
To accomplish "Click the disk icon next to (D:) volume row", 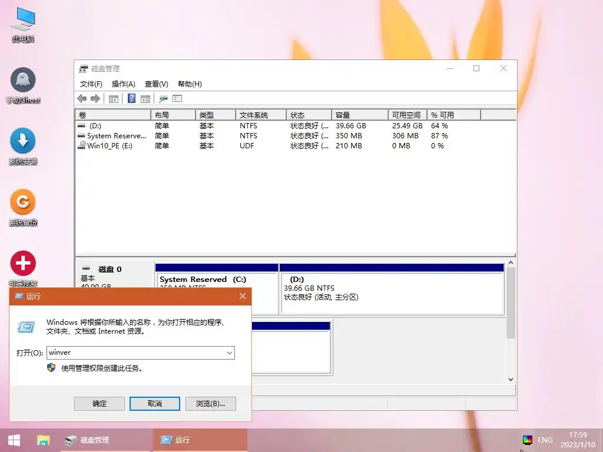I will click(81, 126).
